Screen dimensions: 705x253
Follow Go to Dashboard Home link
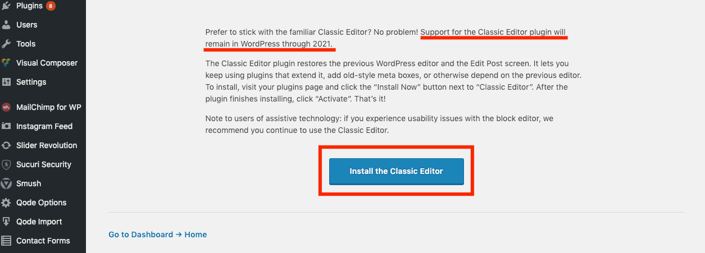157,234
